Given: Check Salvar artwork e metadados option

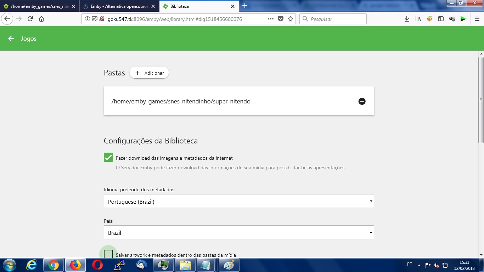Looking at the screenshot, I should coord(108,254).
